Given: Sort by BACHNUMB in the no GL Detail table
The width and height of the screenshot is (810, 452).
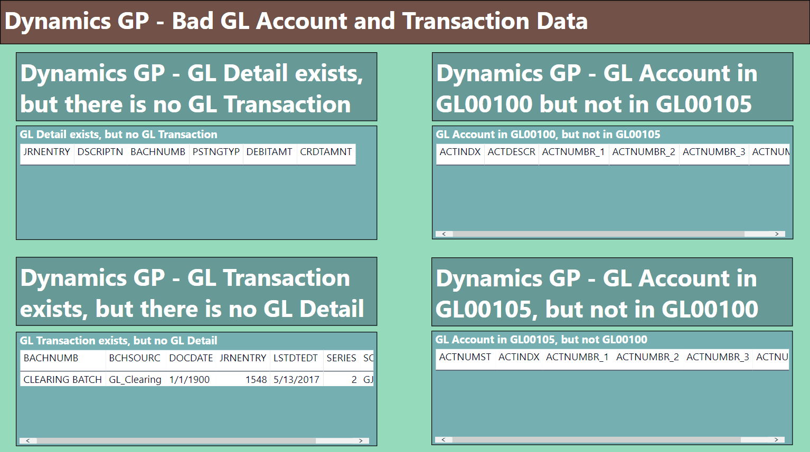Looking at the screenshot, I should tap(51, 358).
